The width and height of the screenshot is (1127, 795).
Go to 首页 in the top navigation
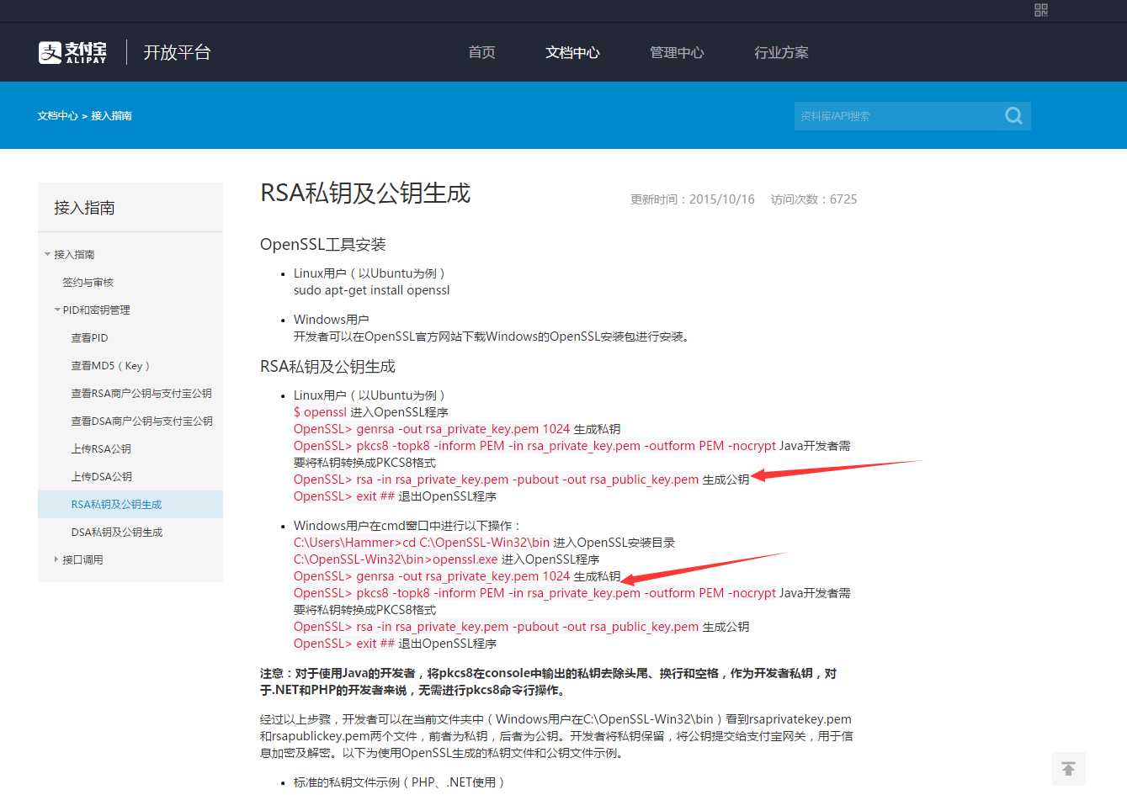(481, 52)
